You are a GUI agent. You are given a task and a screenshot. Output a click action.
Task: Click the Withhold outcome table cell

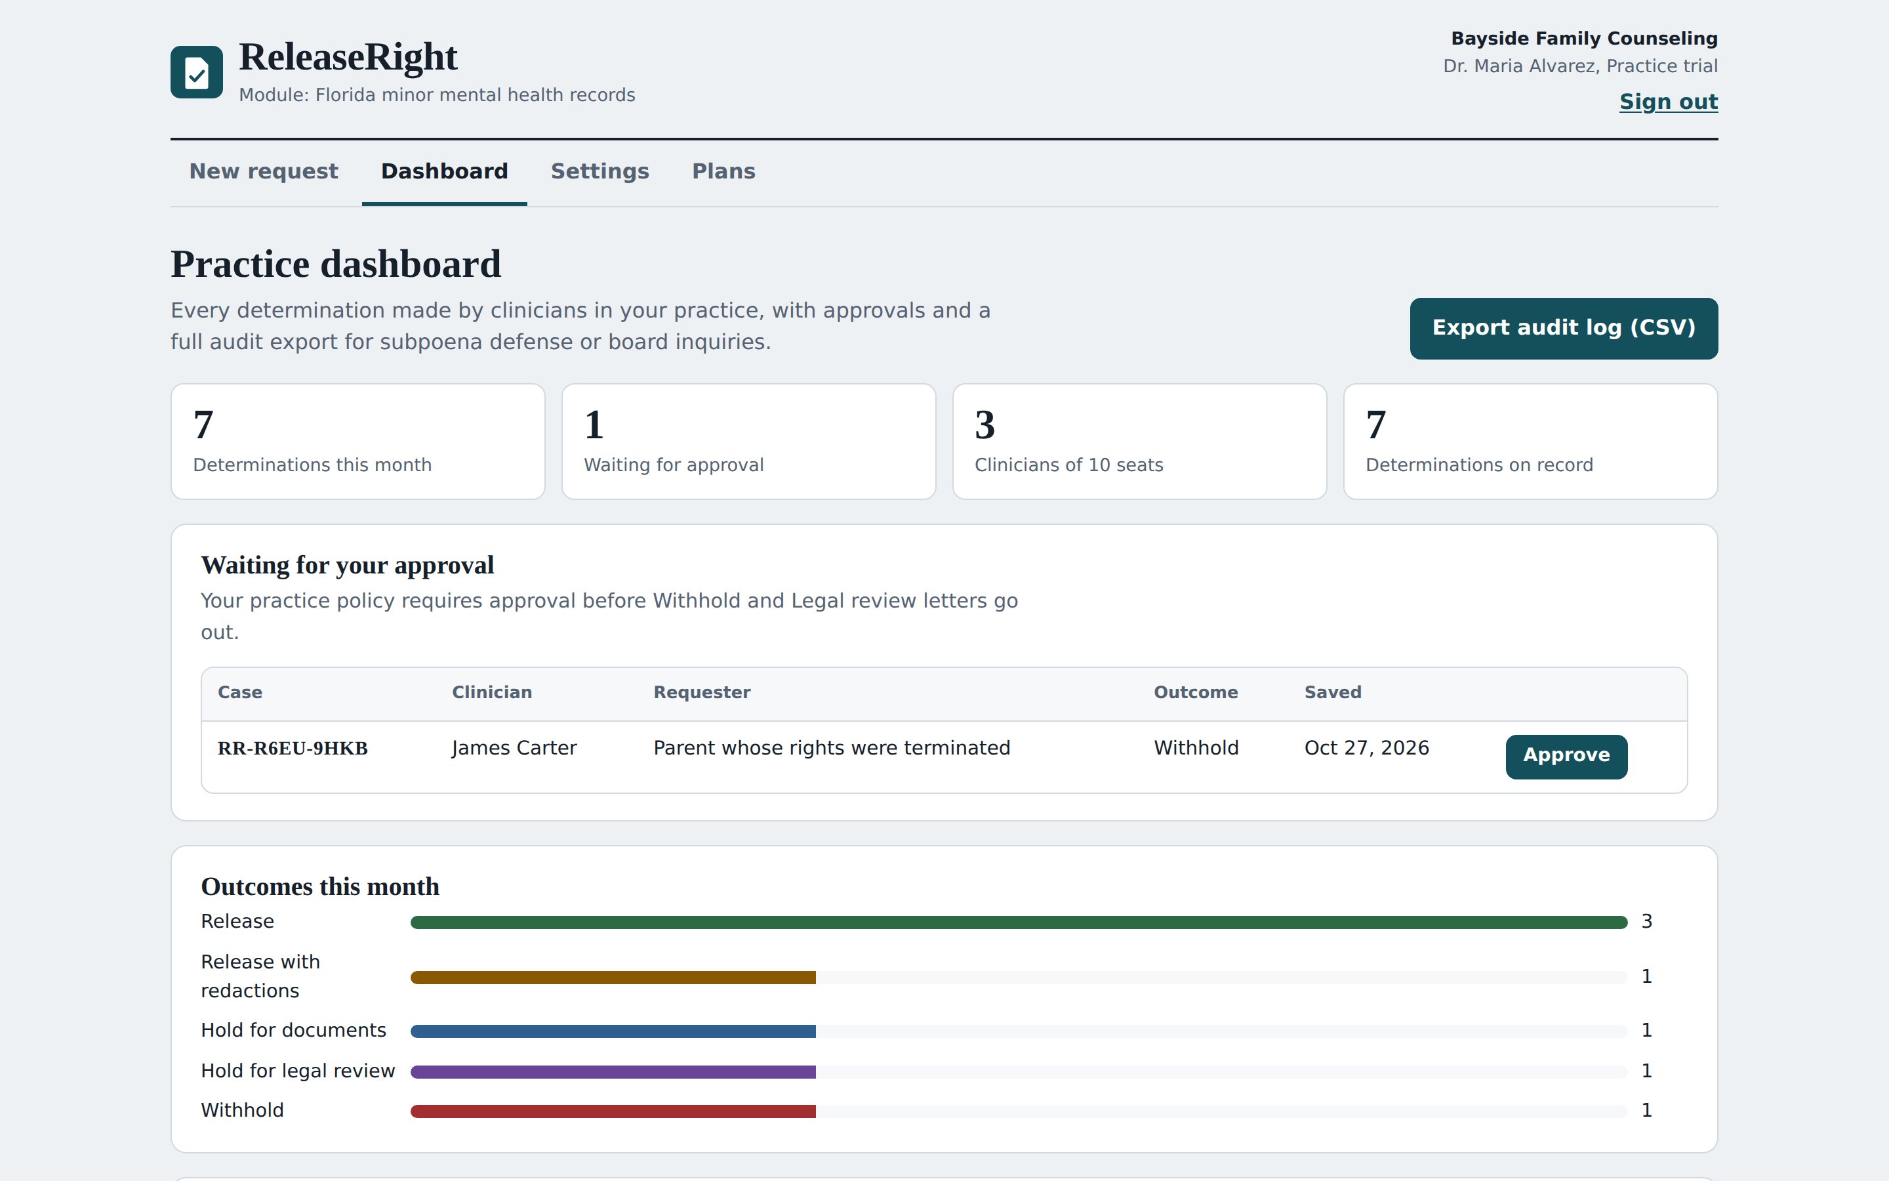1196,748
